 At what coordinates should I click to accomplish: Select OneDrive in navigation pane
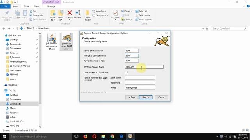tap(13, 85)
